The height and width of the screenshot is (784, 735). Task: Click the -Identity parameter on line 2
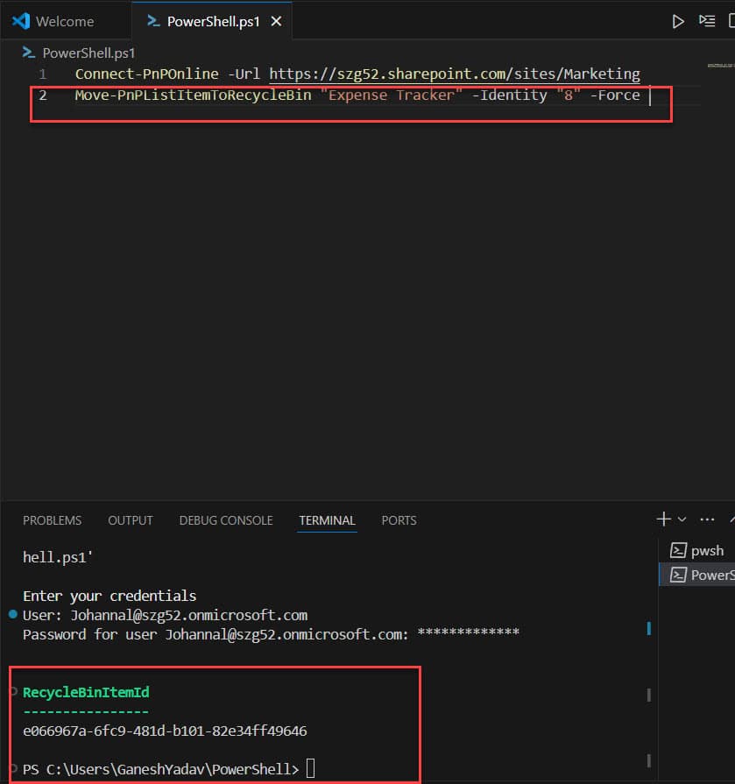click(x=510, y=95)
